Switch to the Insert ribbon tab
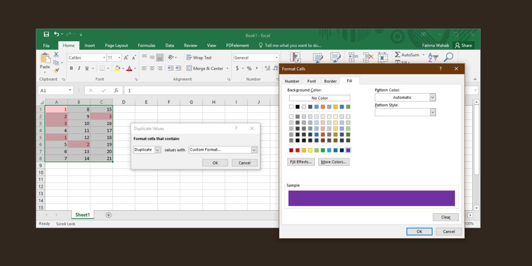This screenshot has width=532, height=266. pos(90,45)
